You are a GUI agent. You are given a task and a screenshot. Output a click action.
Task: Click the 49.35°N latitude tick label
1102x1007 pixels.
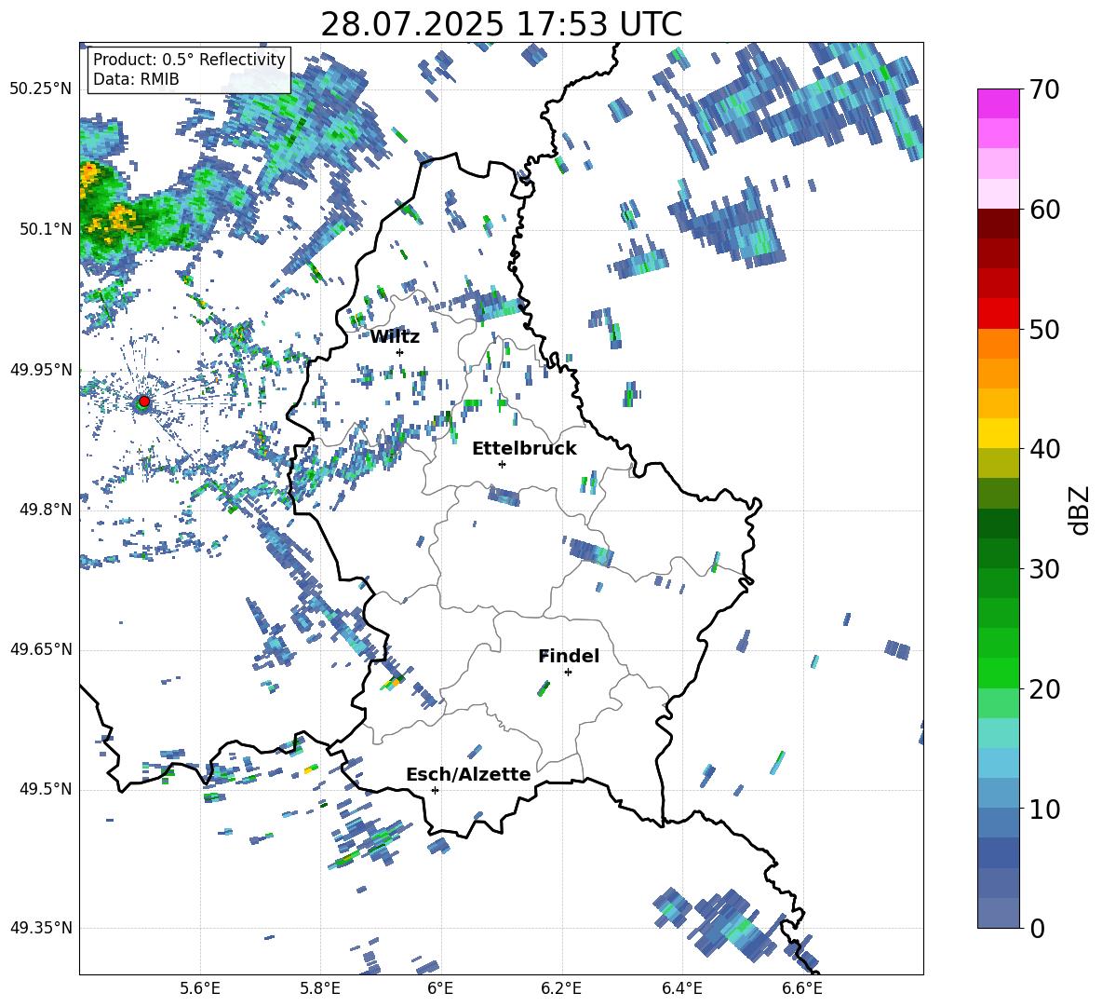tap(41, 928)
